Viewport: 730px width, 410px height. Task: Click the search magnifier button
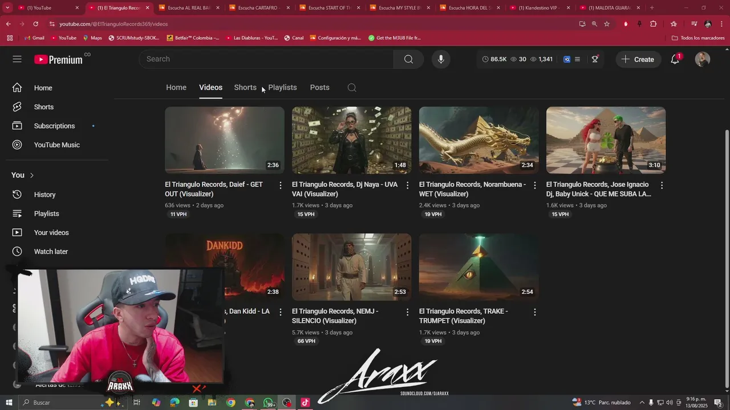(x=408, y=59)
